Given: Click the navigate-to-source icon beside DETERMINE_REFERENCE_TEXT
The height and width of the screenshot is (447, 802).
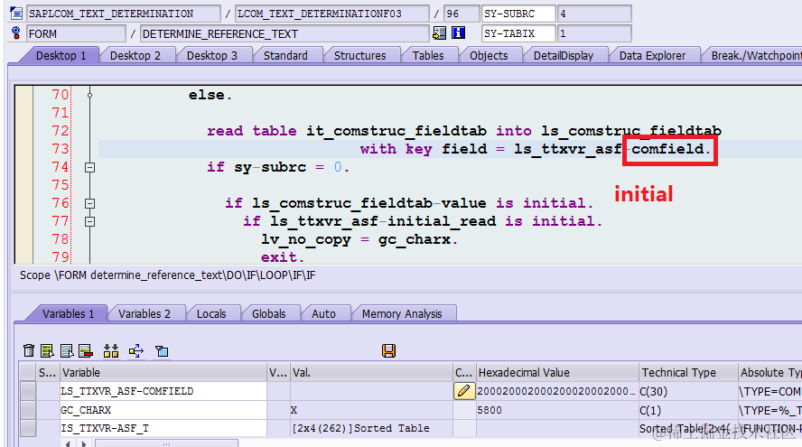Looking at the screenshot, I should 439,33.
